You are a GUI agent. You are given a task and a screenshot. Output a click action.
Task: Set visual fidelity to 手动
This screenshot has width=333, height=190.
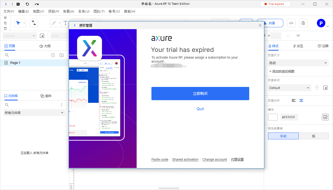283,136
